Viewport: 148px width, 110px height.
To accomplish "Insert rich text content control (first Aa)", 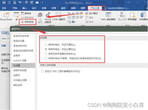I will [x=69, y=13].
